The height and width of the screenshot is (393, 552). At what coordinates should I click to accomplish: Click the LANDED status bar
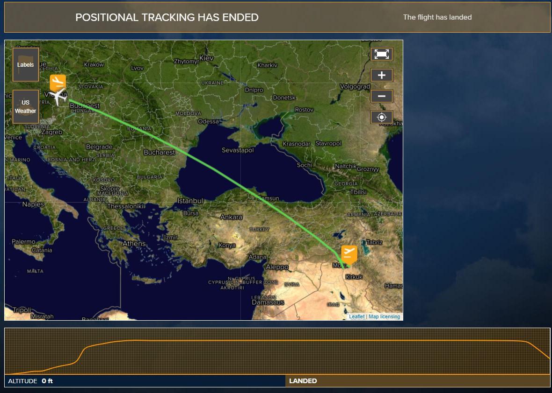tap(417, 381)
